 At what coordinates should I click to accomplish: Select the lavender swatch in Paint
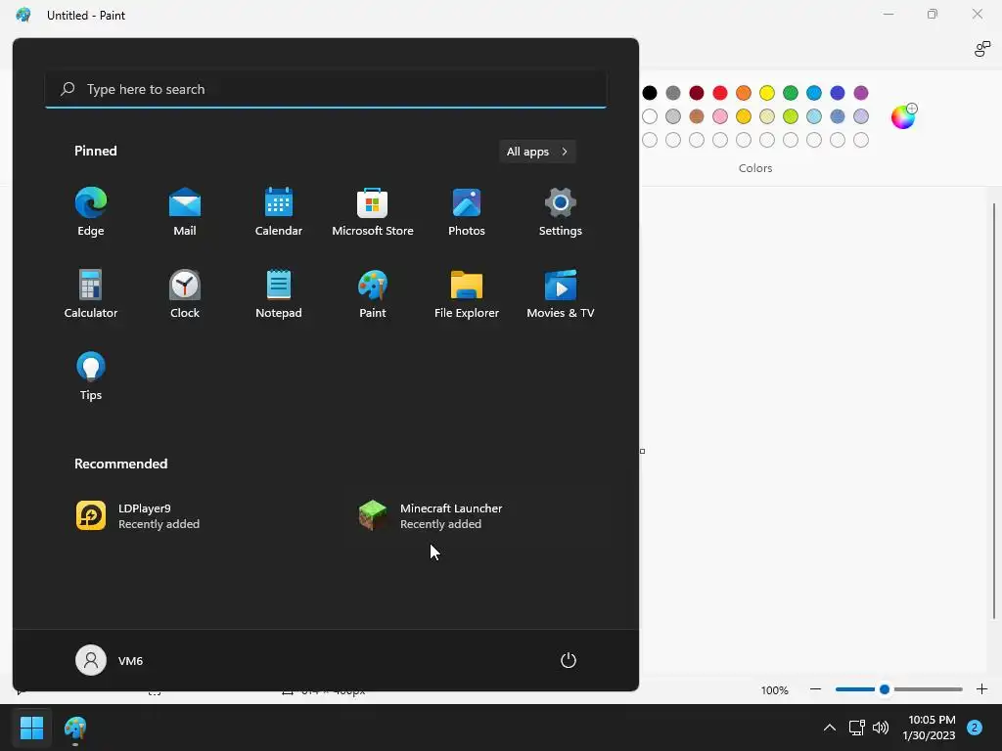861,116
